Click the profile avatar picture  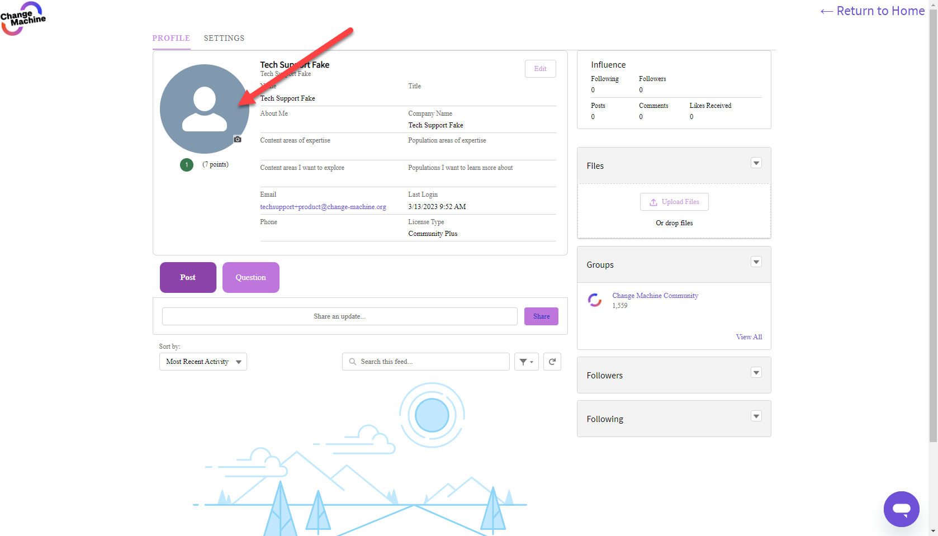tap(205, 109)
